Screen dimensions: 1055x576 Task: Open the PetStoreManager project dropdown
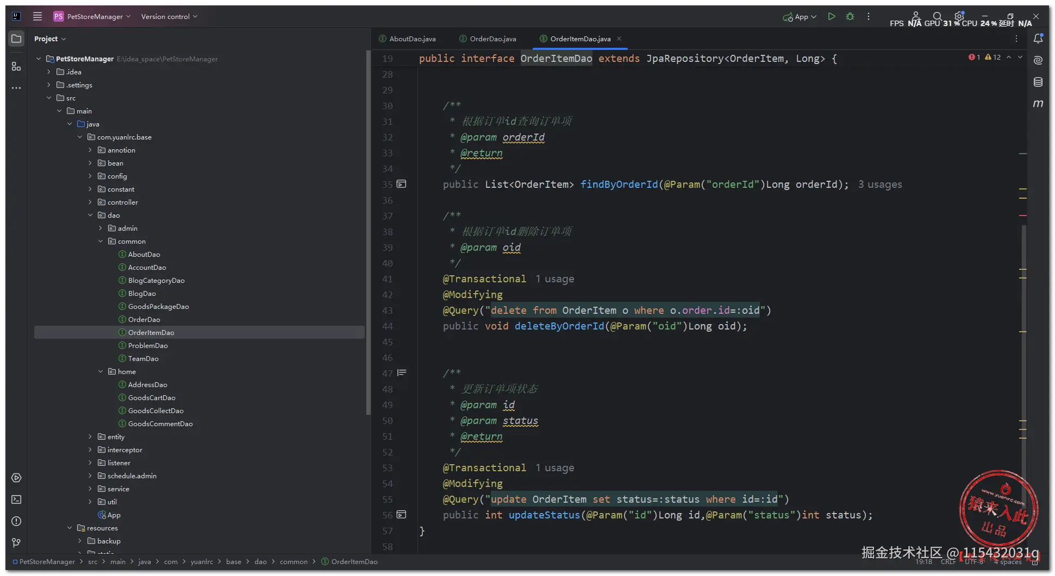pyautogui.click(x=92, y=16)
